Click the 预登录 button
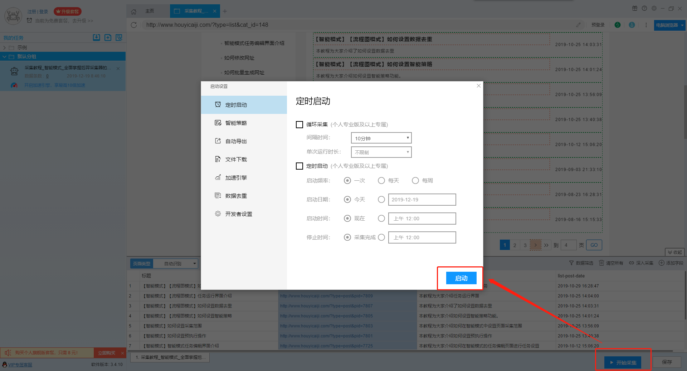 tap(598, 25)
